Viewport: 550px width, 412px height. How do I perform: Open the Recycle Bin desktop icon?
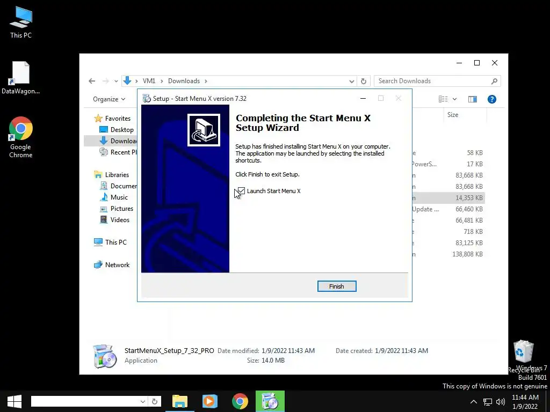[524, 356]
